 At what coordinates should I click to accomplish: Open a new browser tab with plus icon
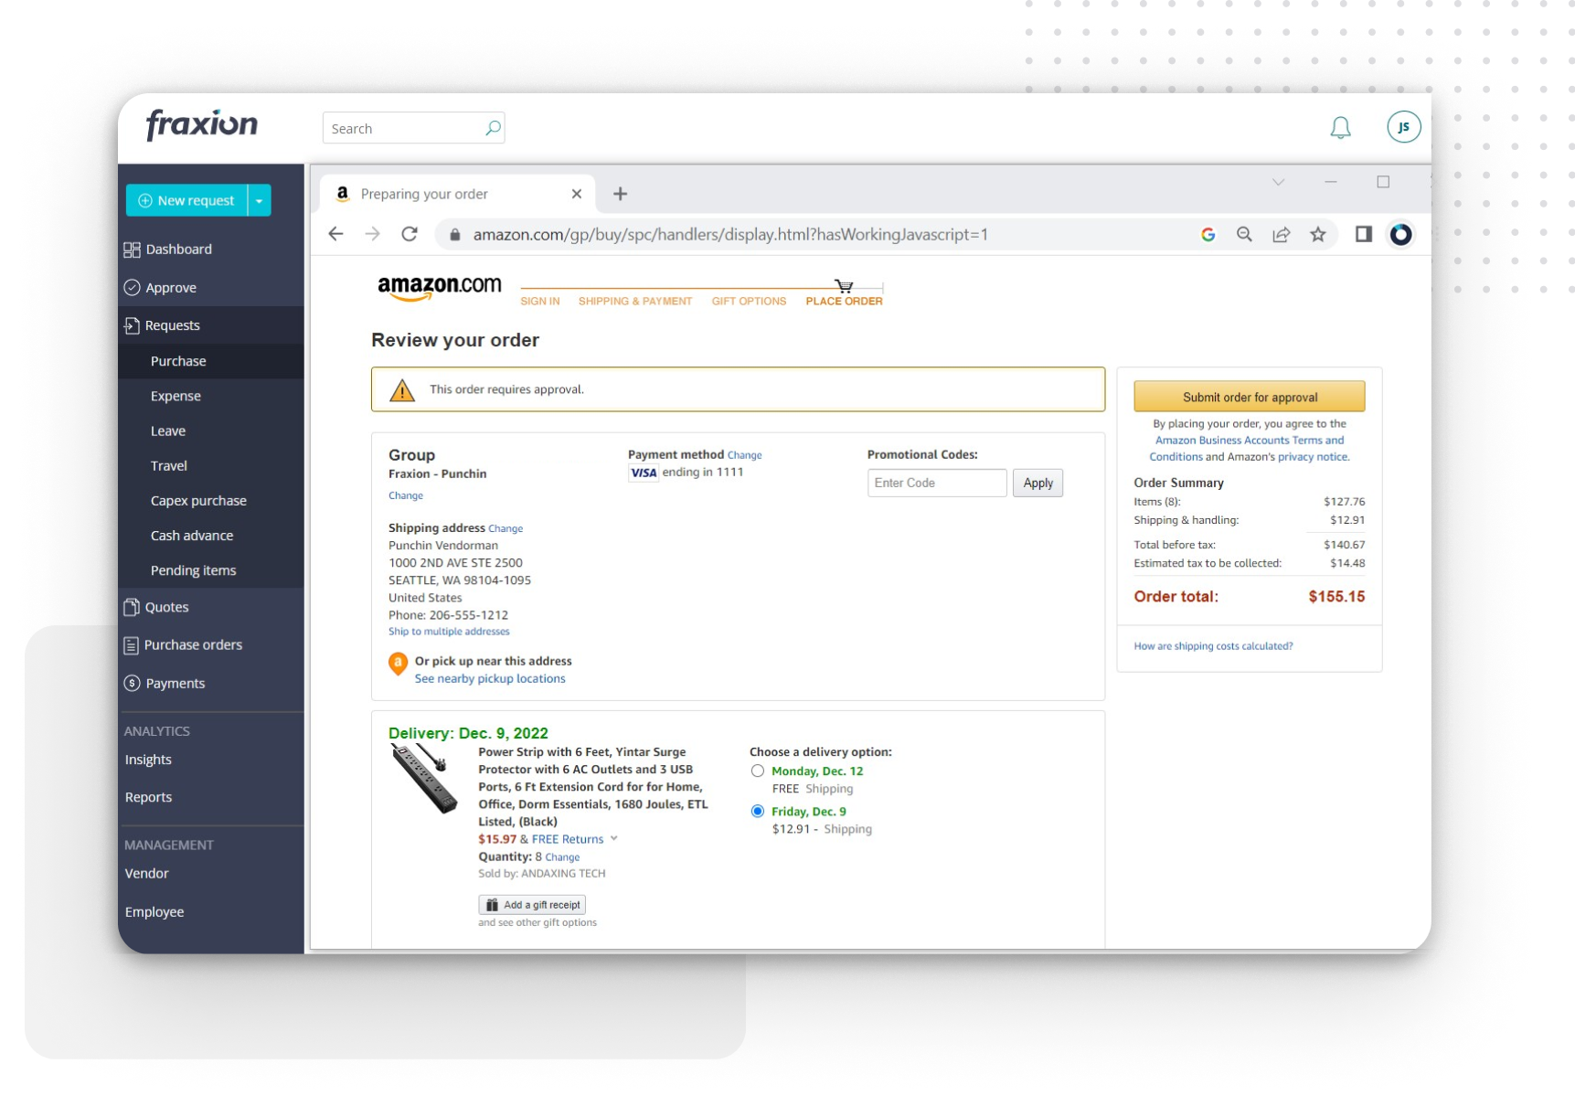[620, 194]
